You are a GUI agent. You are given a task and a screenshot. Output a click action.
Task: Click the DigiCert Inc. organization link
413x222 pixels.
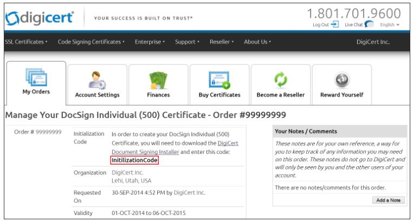point(127,173)
